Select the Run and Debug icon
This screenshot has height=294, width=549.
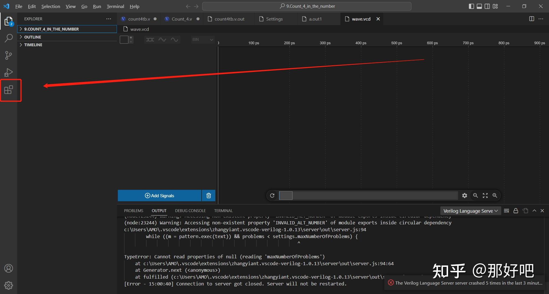[9, 72]
